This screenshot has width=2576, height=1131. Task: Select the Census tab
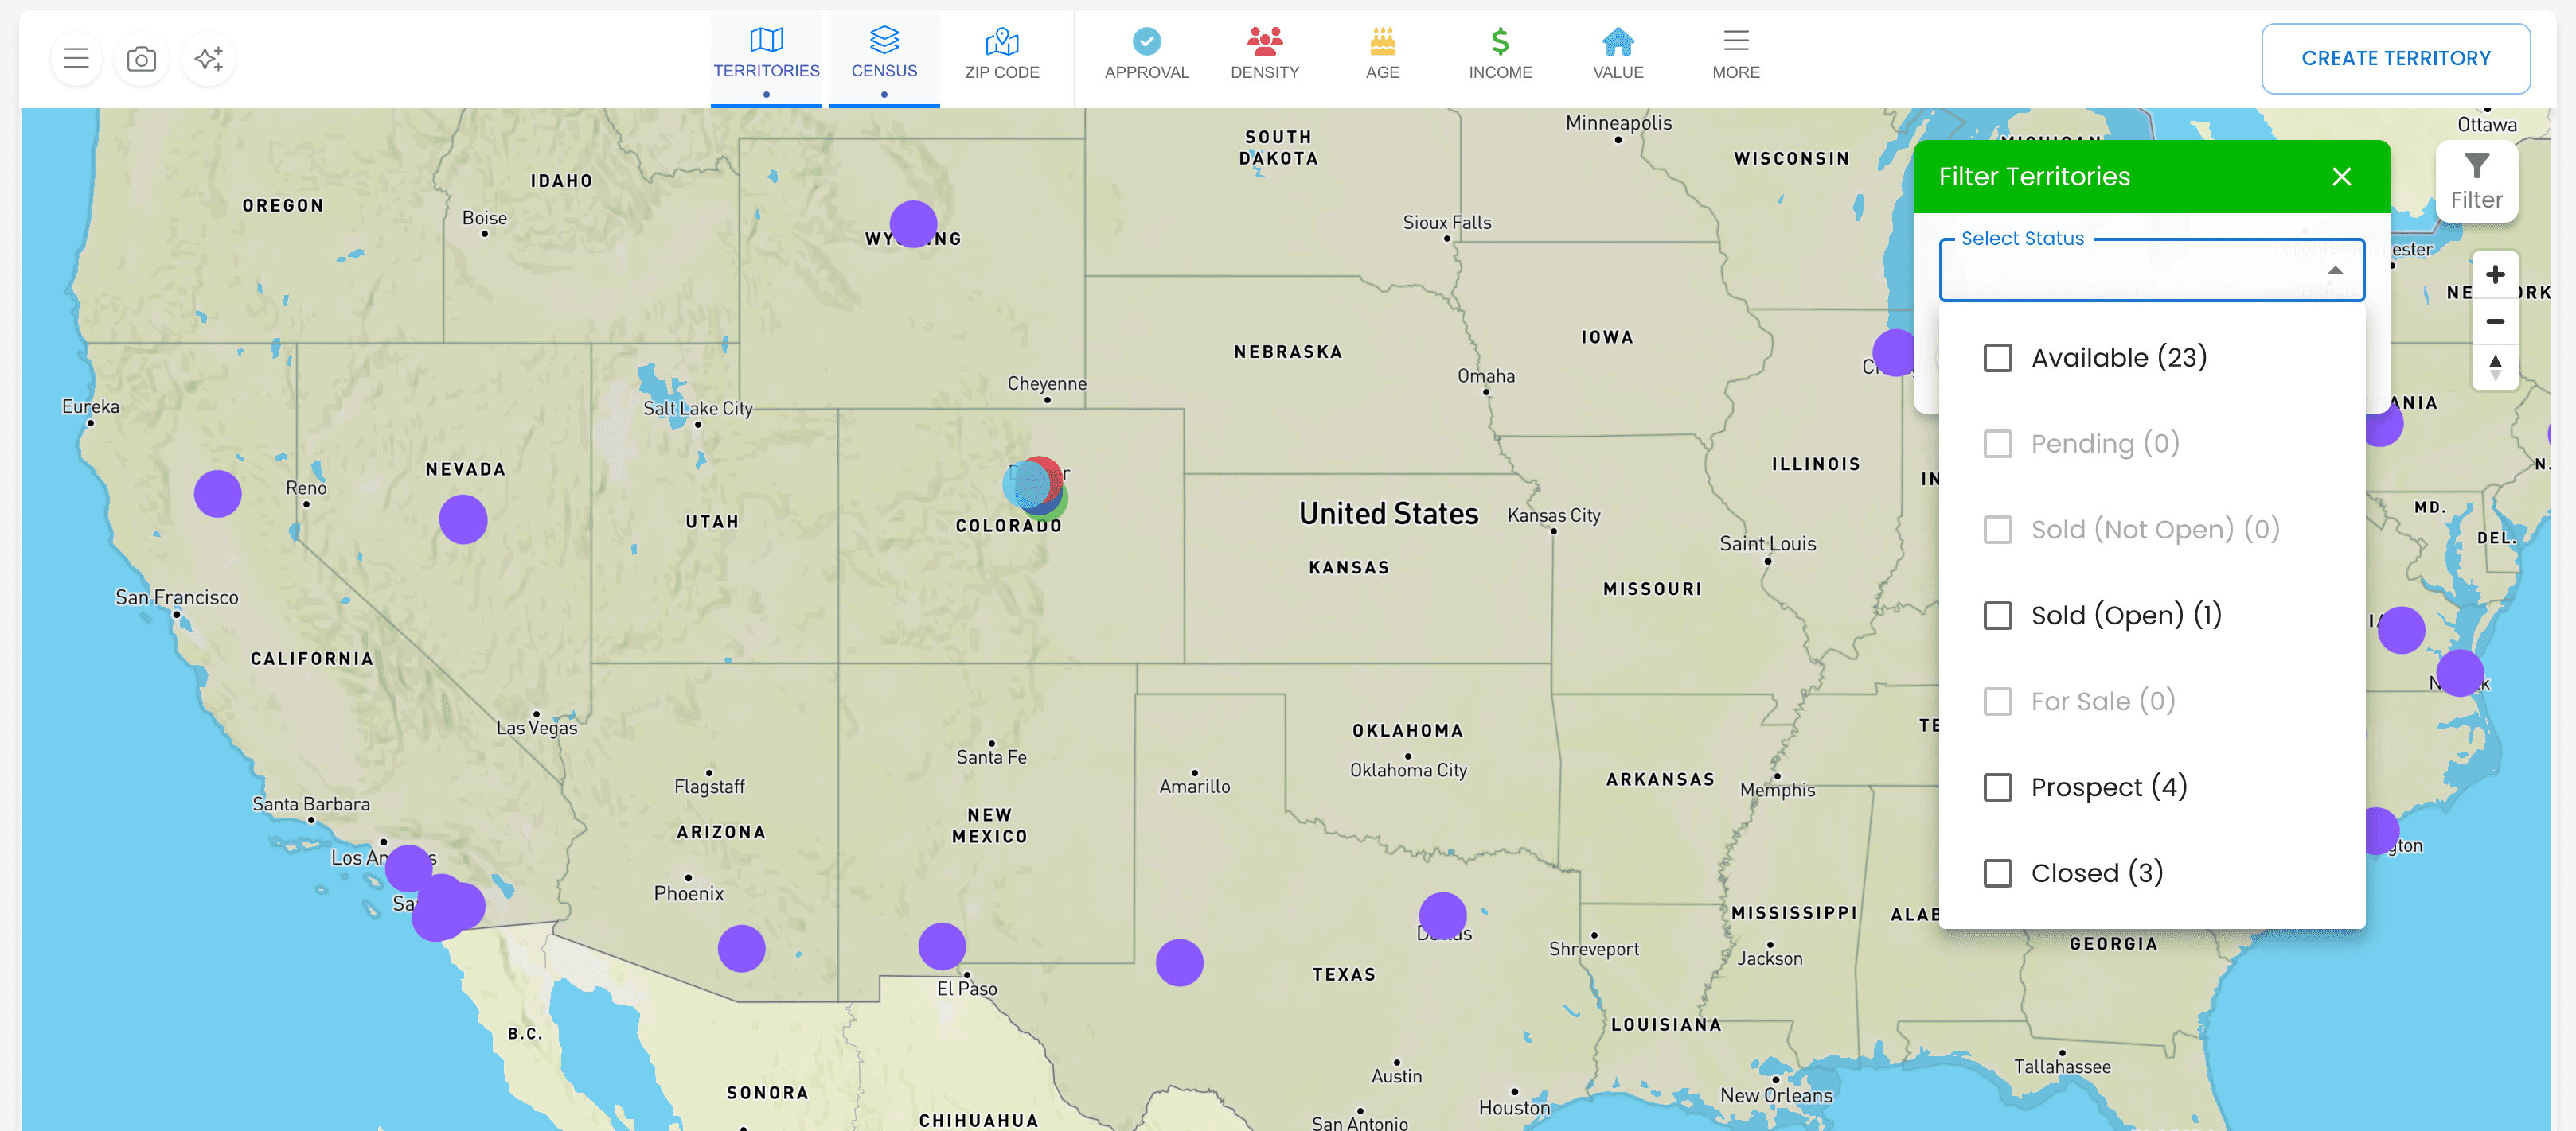[884, 57]
